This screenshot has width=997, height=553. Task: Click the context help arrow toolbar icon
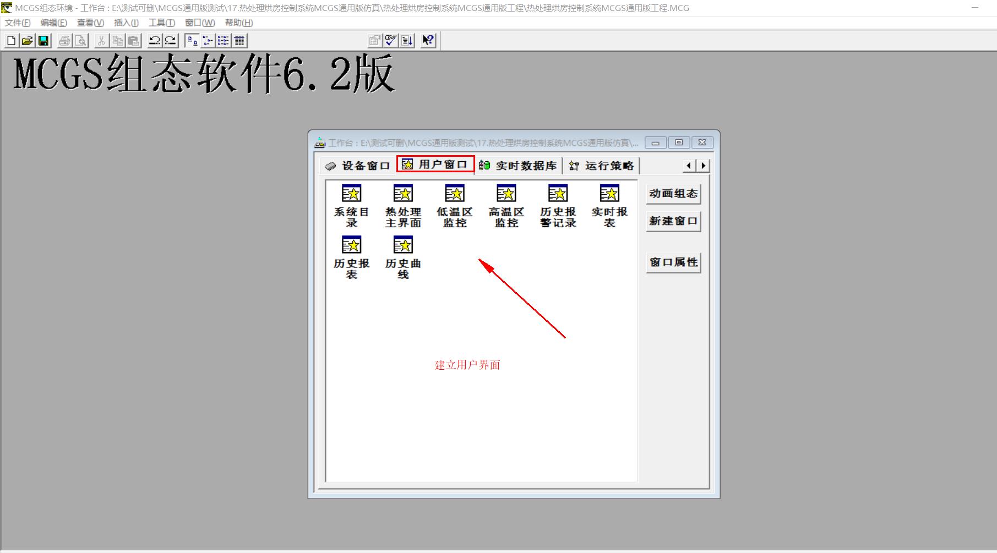(428, 40)
